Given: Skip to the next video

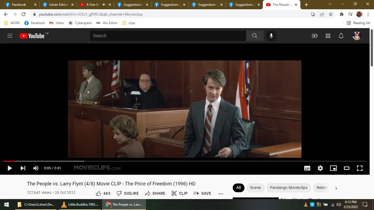Looking at the screenshot, I should coord(23,168).
